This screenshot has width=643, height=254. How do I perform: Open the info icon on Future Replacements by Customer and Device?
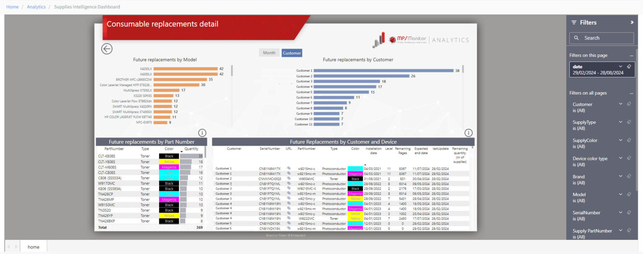468,133
